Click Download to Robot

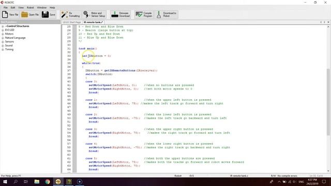(x=167, y=14)
